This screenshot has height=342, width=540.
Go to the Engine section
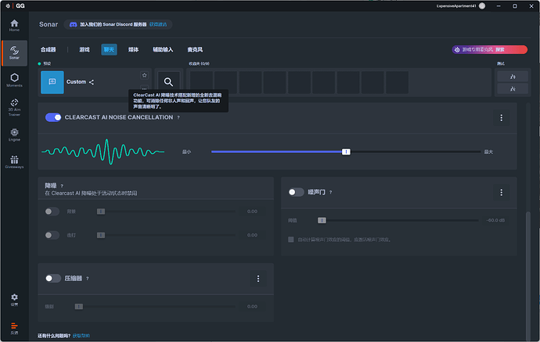(14, 134)
